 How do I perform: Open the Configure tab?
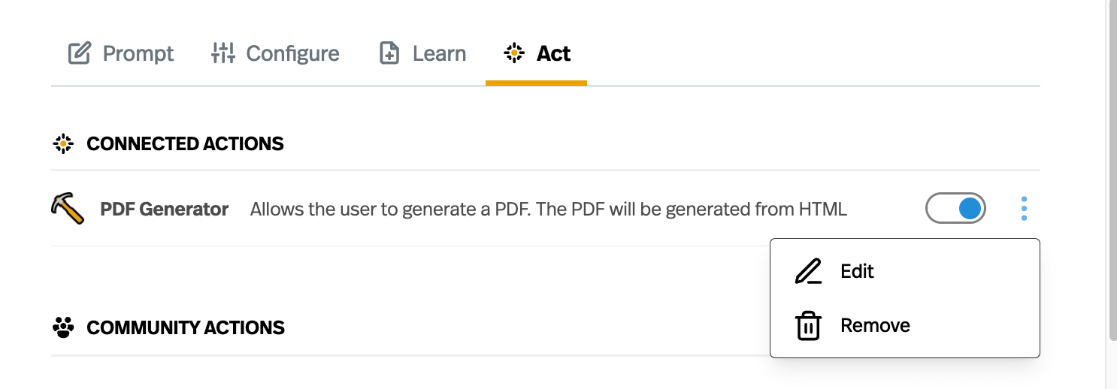[x=292, y=53]
